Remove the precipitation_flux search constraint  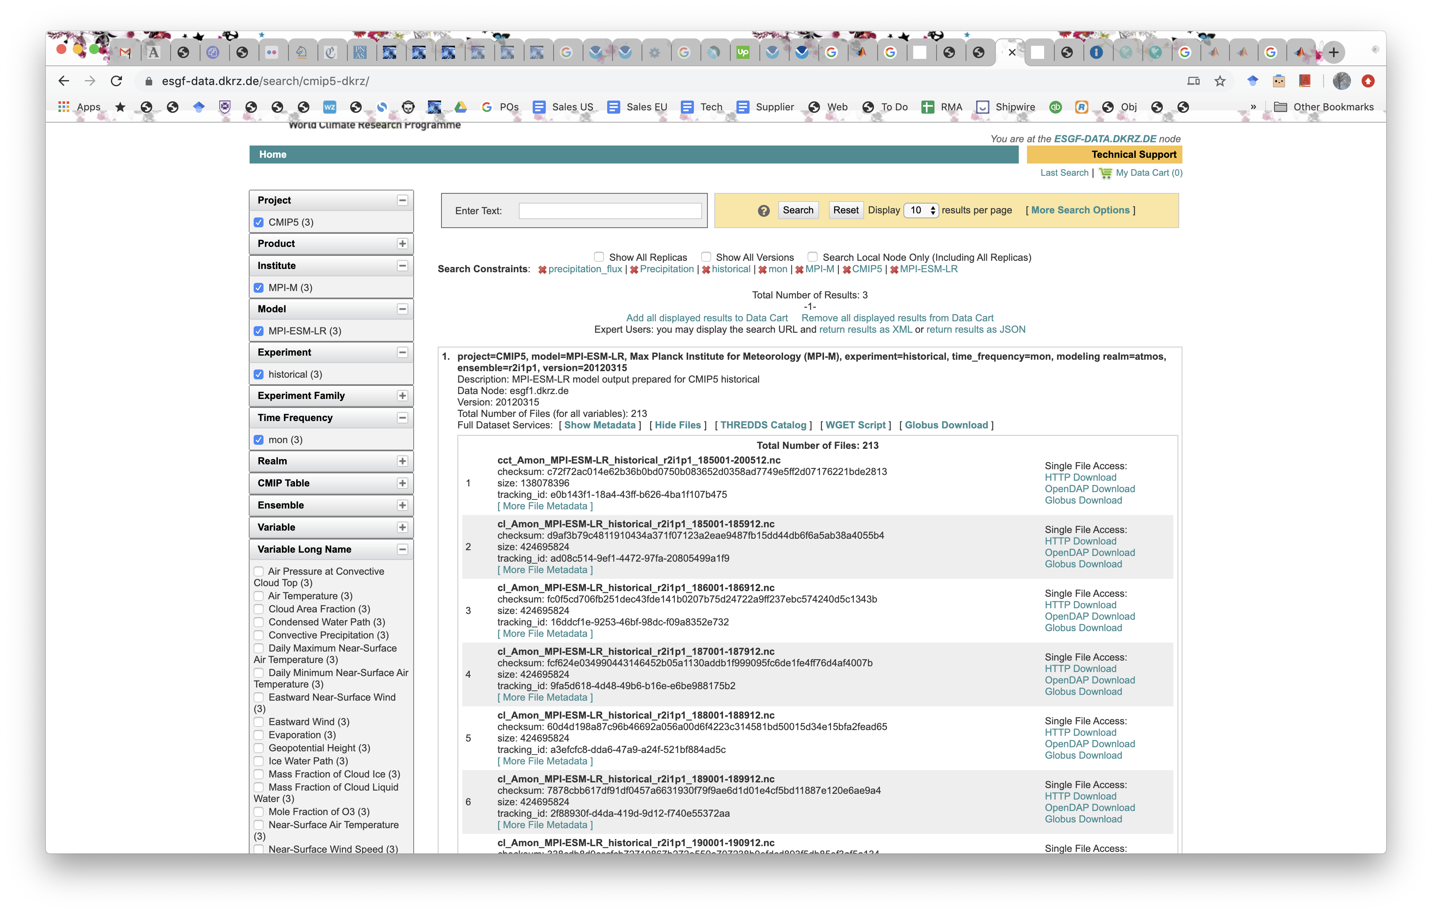coord(542,270)
